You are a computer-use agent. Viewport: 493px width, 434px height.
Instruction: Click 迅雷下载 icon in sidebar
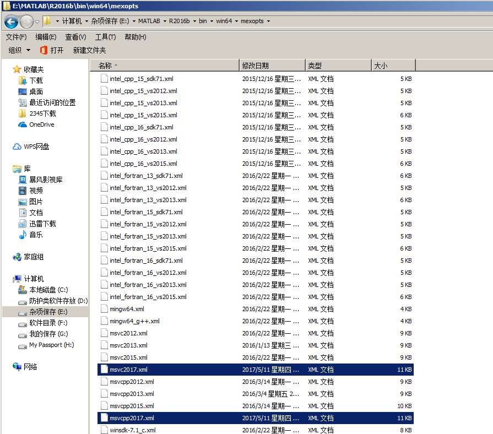click(x=23, y=224)
